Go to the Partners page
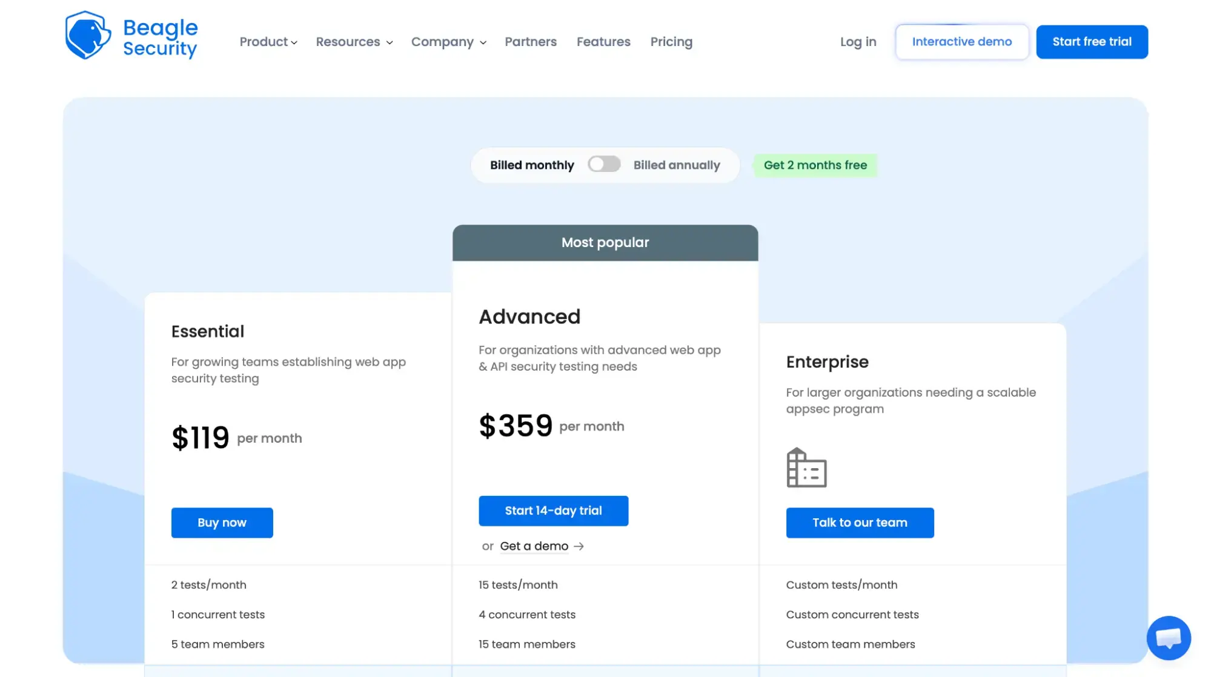The width and height of the screenshot is (1211, 677). point(531,42)
